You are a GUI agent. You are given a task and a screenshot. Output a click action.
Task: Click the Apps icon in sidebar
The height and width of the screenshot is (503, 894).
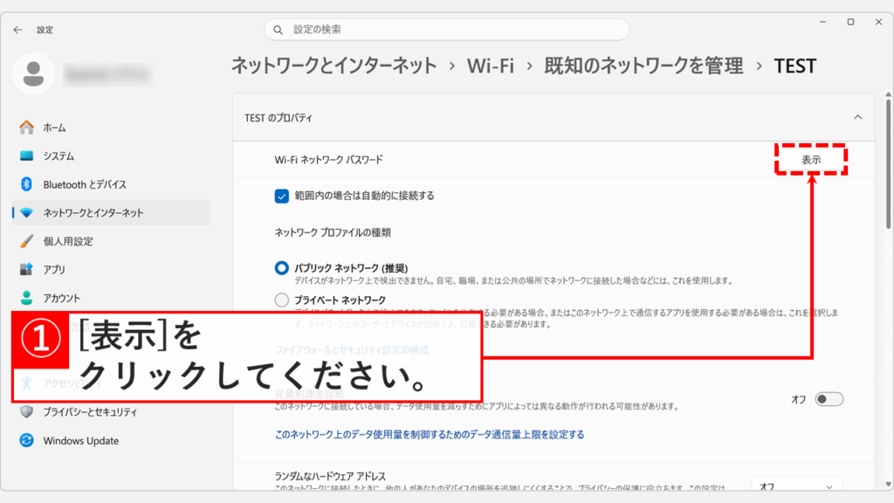click(x=26, y=269)
